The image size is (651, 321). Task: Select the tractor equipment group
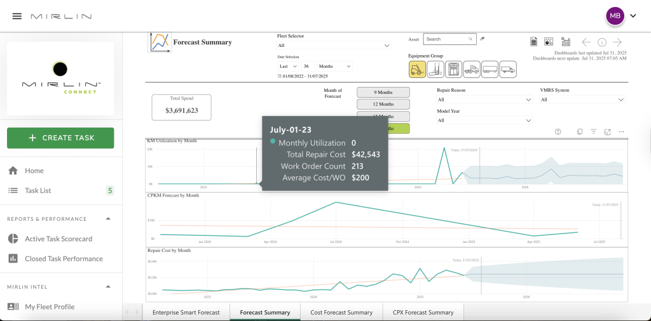pyautogui.click(x=472, y=70)
